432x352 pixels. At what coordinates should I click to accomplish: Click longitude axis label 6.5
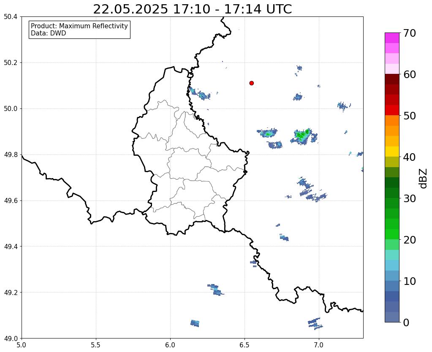pos(245,345)
